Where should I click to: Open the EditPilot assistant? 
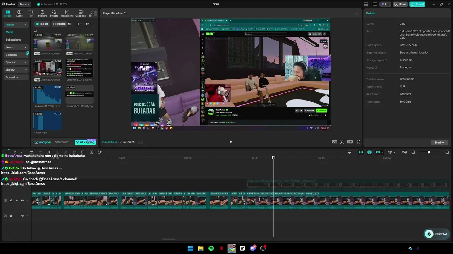[437, 234]
